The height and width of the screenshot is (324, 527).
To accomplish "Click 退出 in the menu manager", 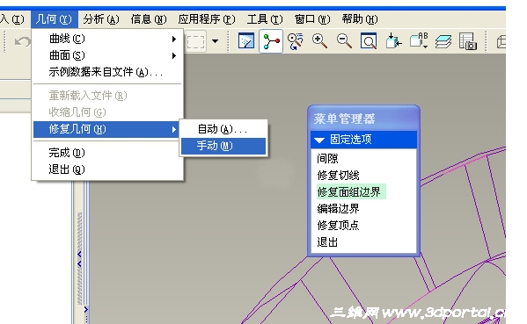I will (327, 242).
